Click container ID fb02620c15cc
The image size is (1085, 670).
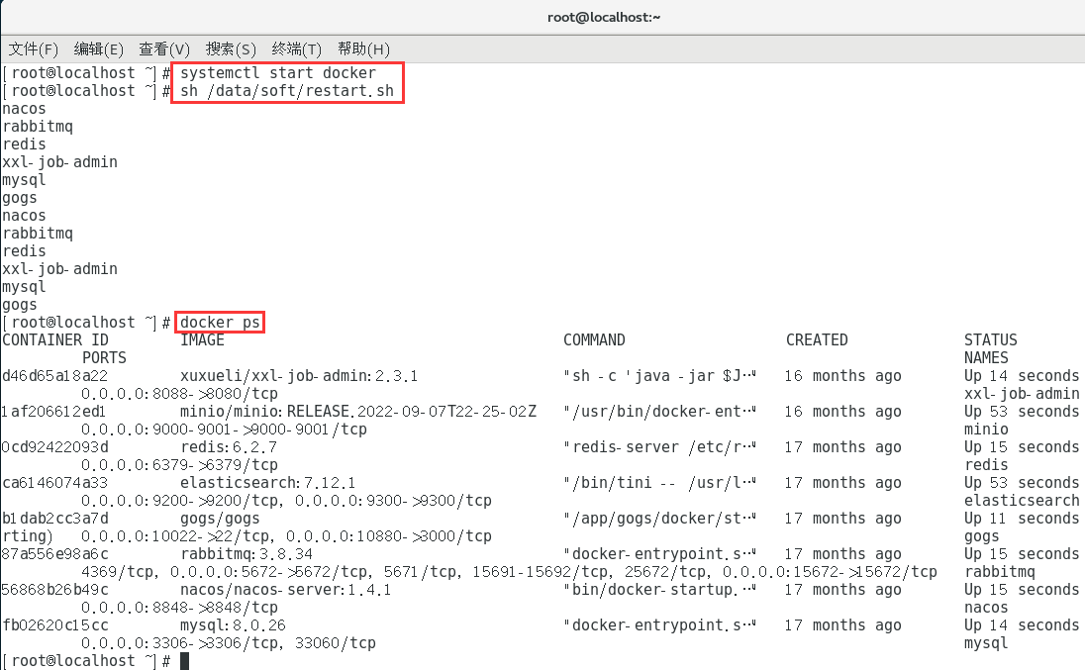(55, 625)
